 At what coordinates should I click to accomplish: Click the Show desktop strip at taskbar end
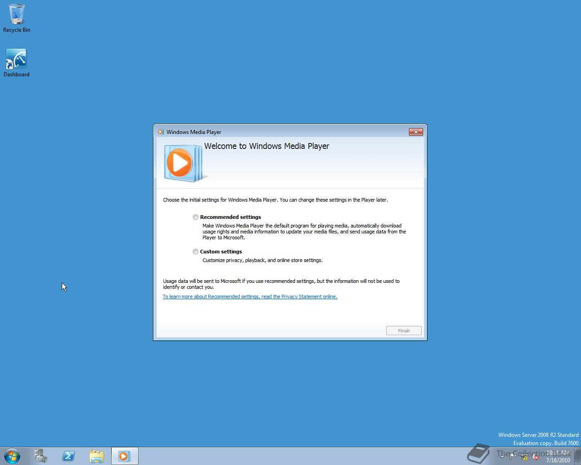tap(578, 456)
